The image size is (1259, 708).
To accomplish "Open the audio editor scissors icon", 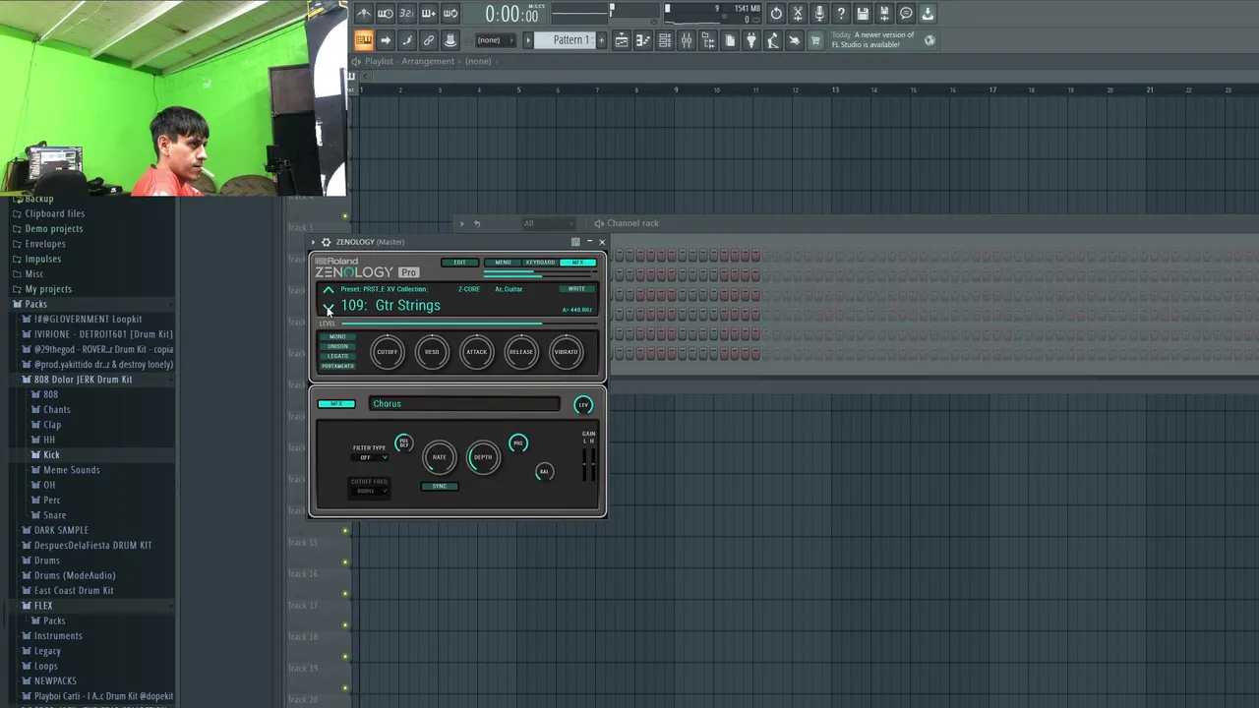I will [x=798, y=14].
